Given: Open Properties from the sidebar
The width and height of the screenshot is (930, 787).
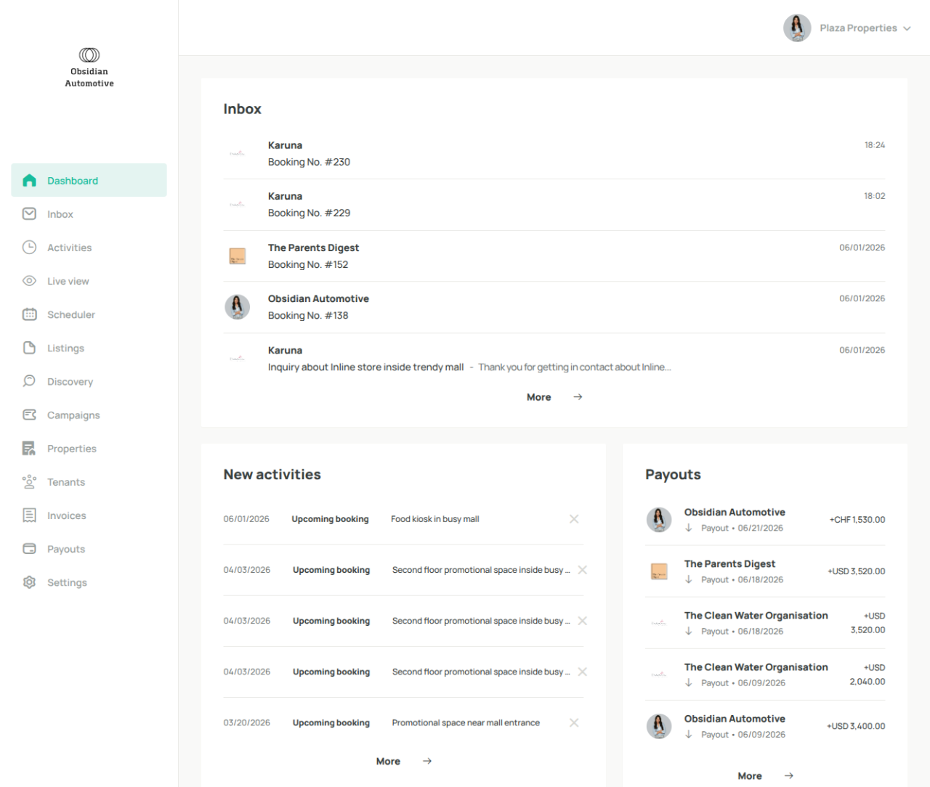Looking at the screenshot, I should click(x=89, y=448).
